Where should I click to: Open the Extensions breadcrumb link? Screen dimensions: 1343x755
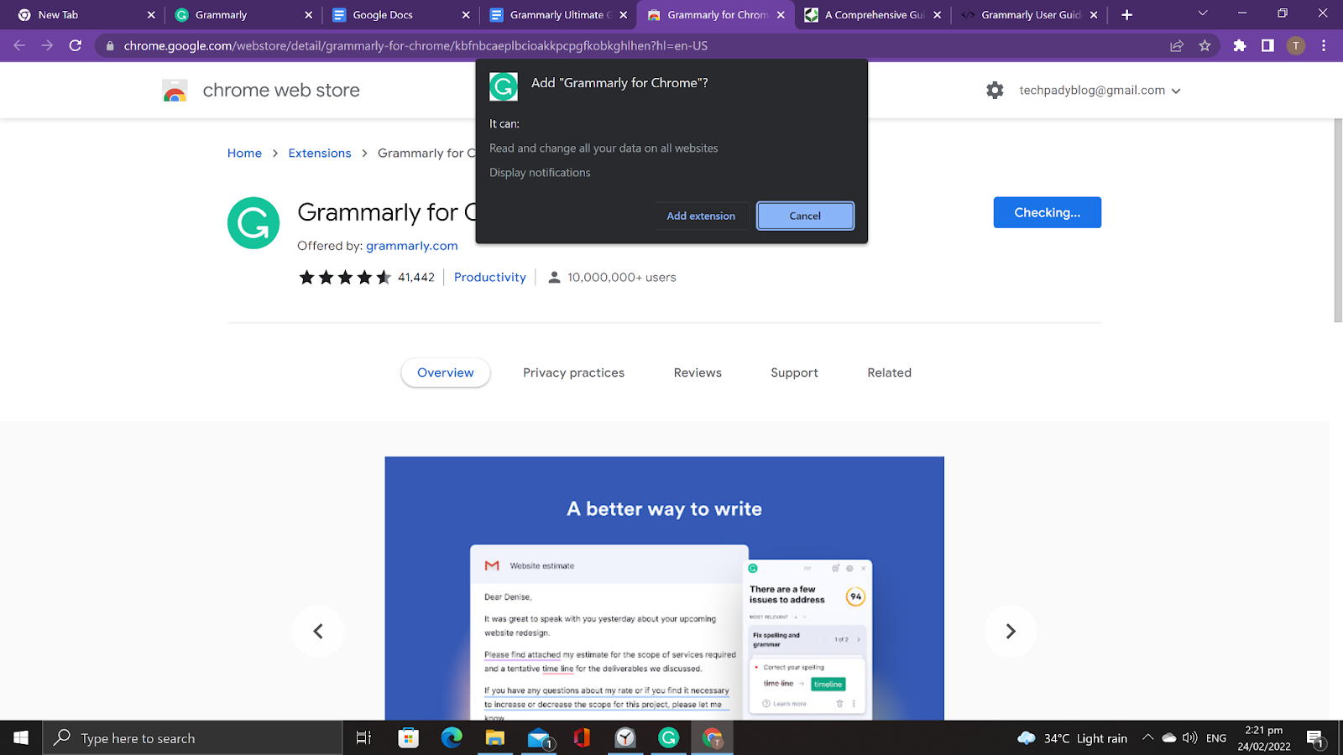[320, 153]
